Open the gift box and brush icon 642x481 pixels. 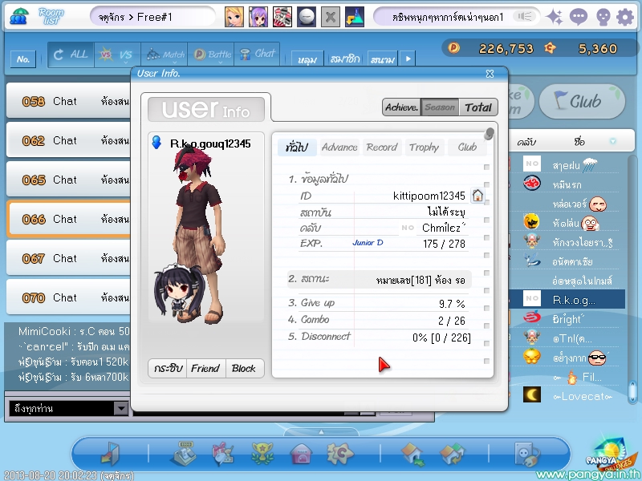coord(223,454)
